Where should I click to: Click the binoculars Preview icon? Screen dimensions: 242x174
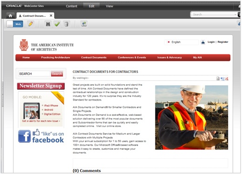click(48, 24)
